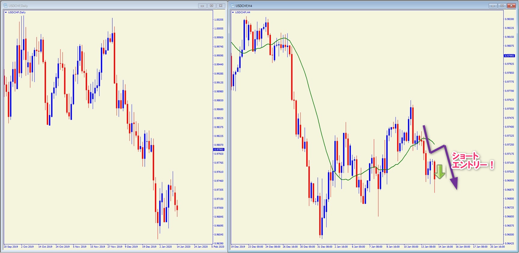Click the USDCHF,H4 window title bar icon
Viewport: 519px width, 253px height.
(x=232, y=6)
